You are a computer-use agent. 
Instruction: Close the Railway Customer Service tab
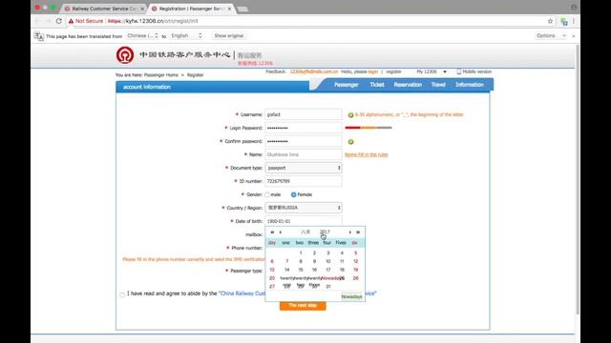click(142, 9)
